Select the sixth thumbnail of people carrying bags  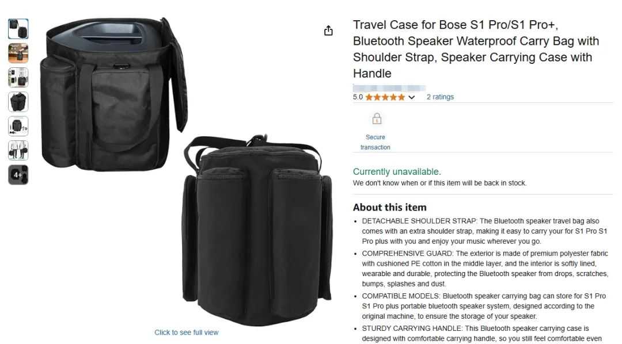18,150
